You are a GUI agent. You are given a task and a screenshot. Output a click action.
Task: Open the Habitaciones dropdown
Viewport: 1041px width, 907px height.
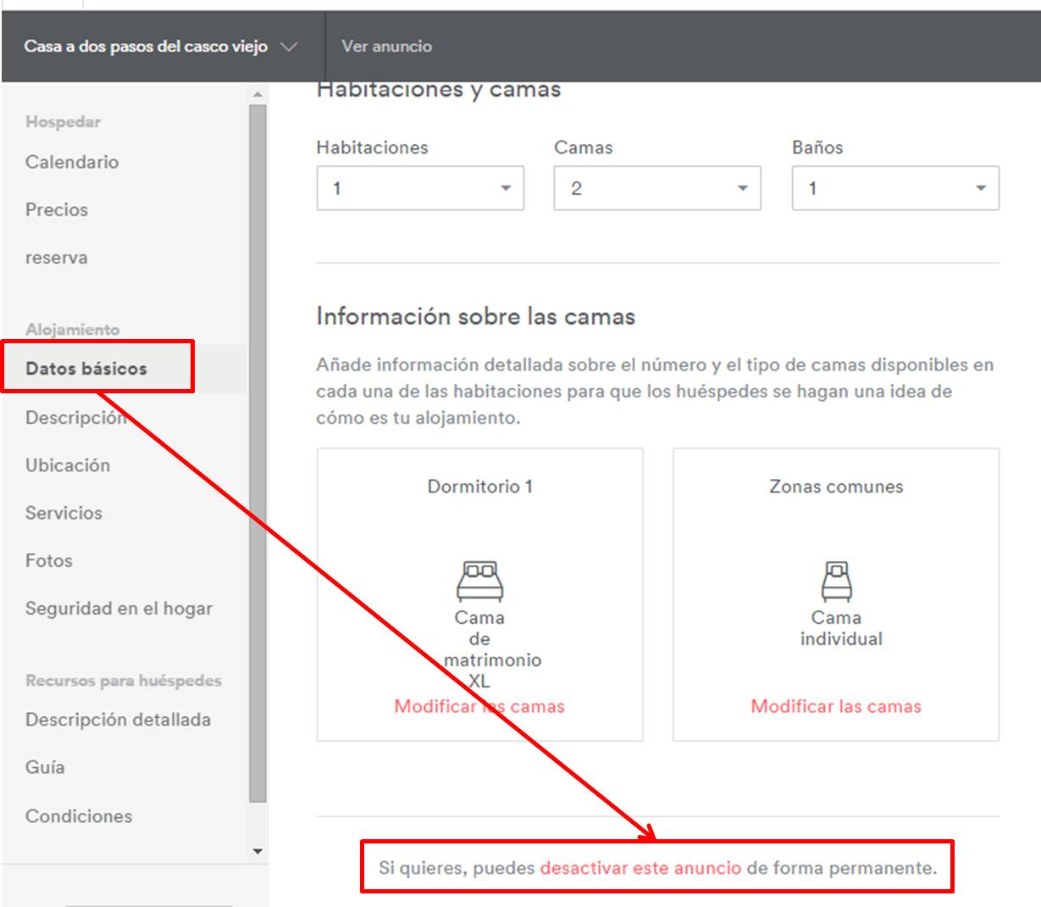(420, 188)
